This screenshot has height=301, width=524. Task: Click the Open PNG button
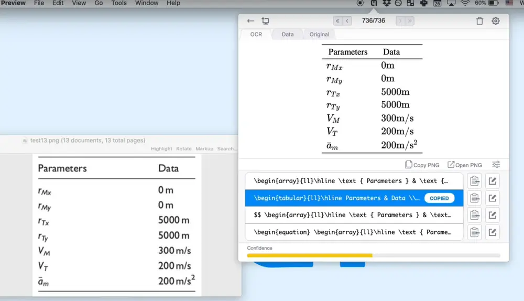465,165
